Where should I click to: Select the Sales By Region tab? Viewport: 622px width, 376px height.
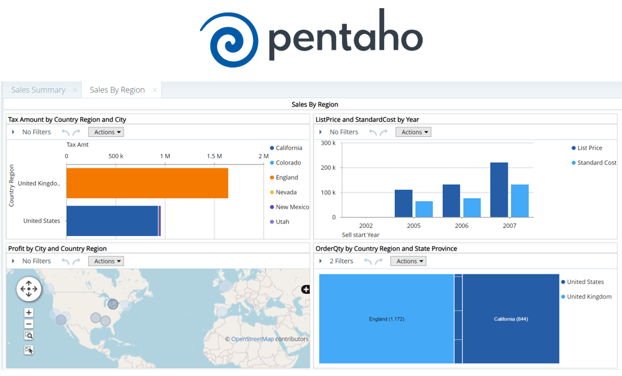(117, 90)
